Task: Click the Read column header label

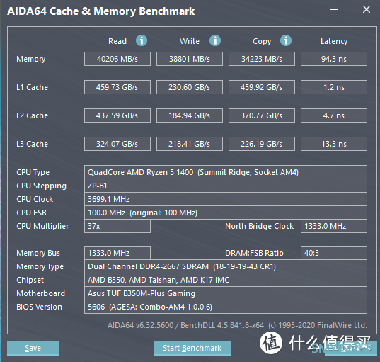Action: point(117,41)
